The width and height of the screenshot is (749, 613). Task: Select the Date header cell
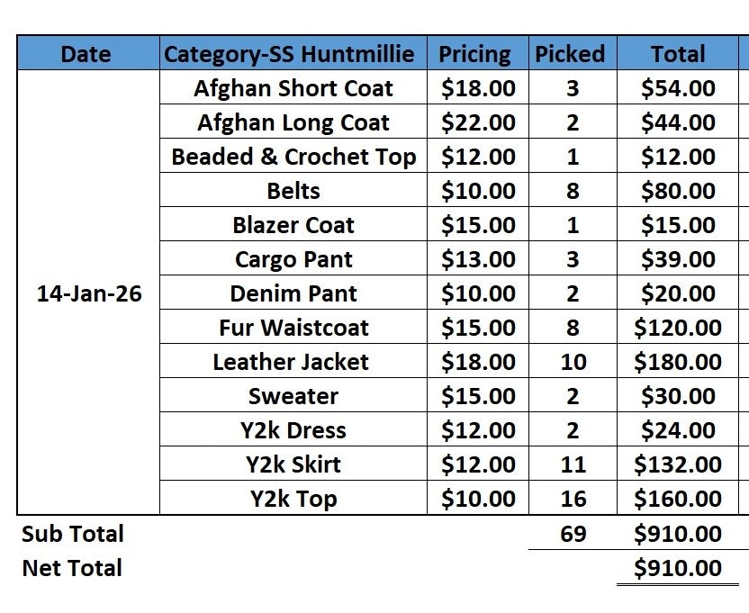click(88, 53)
